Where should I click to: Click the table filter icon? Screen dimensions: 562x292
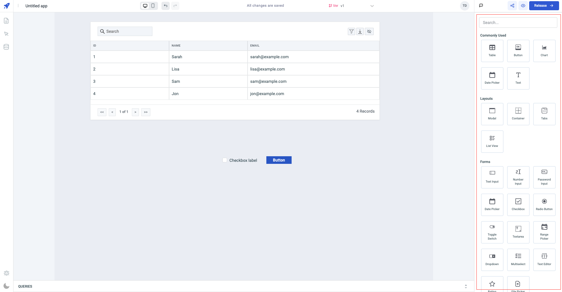[351, 32]
